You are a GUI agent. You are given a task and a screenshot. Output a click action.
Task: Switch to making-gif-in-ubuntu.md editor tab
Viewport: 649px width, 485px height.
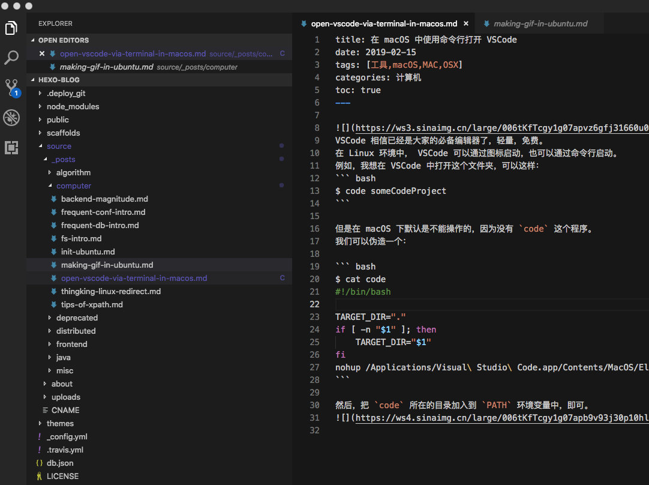(540, 24)
